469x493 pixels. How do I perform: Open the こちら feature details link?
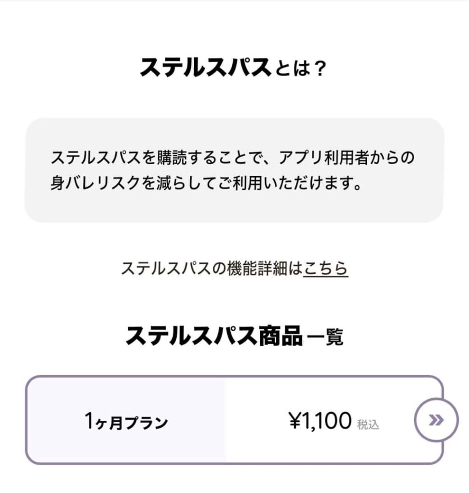325,268
